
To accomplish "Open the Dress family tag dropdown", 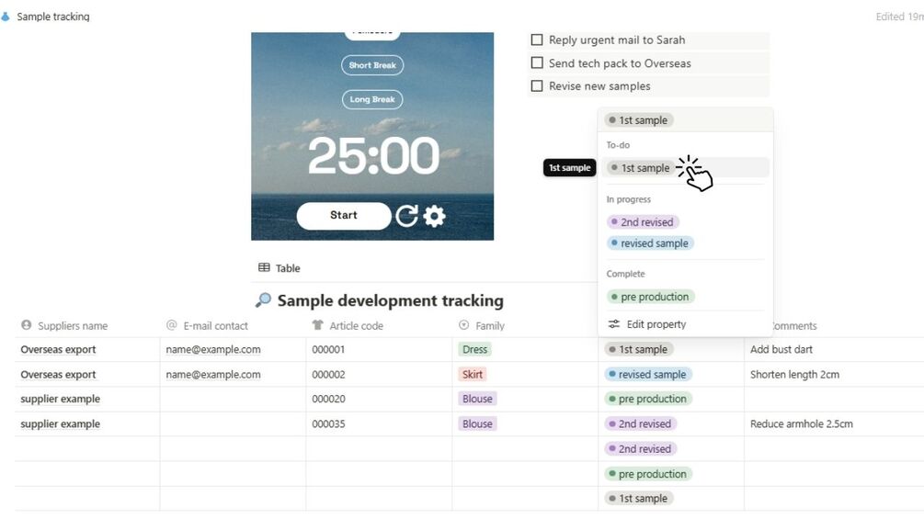I will click(475, 349).
